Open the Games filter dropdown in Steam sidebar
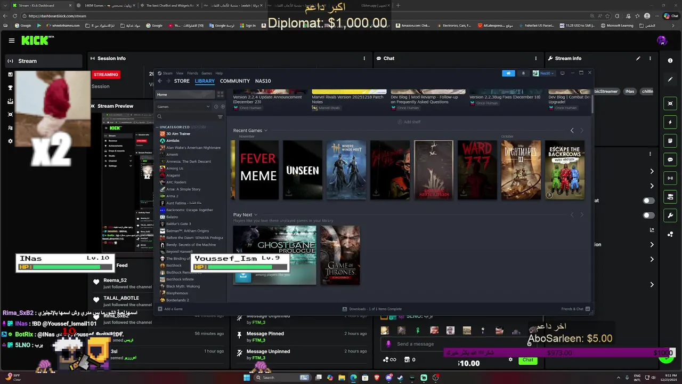 183,107
